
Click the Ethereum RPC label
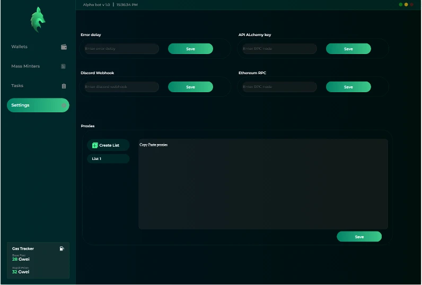tap(252, 73)
